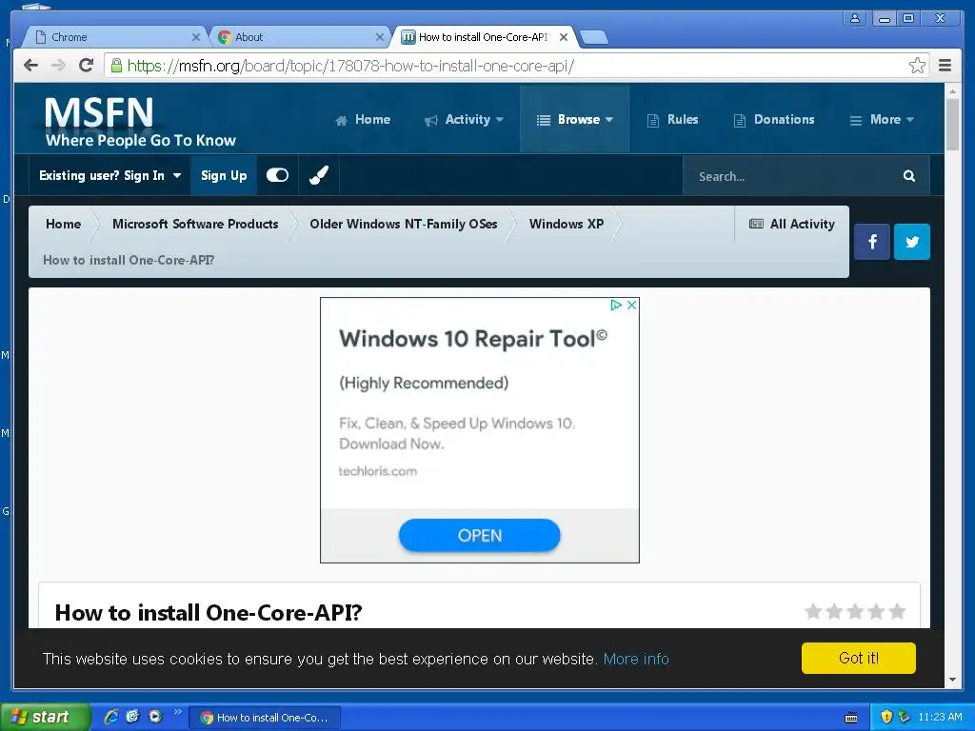The image size is (975, 731).
Task: Close the Chrome tab
Action: tap(195, 37)
